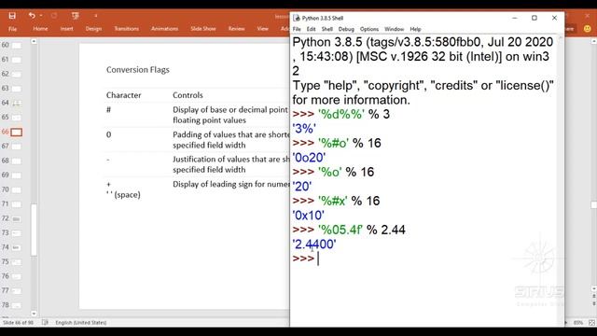This screenshot has width=597, height=336.
Task: Switch to the View ribbon tab
Action: click(262, 29)
